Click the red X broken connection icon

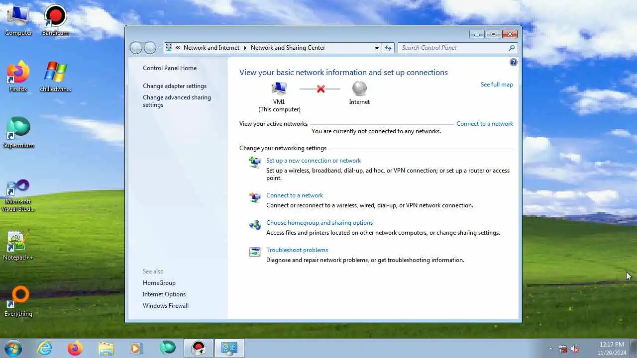[320, 89]
